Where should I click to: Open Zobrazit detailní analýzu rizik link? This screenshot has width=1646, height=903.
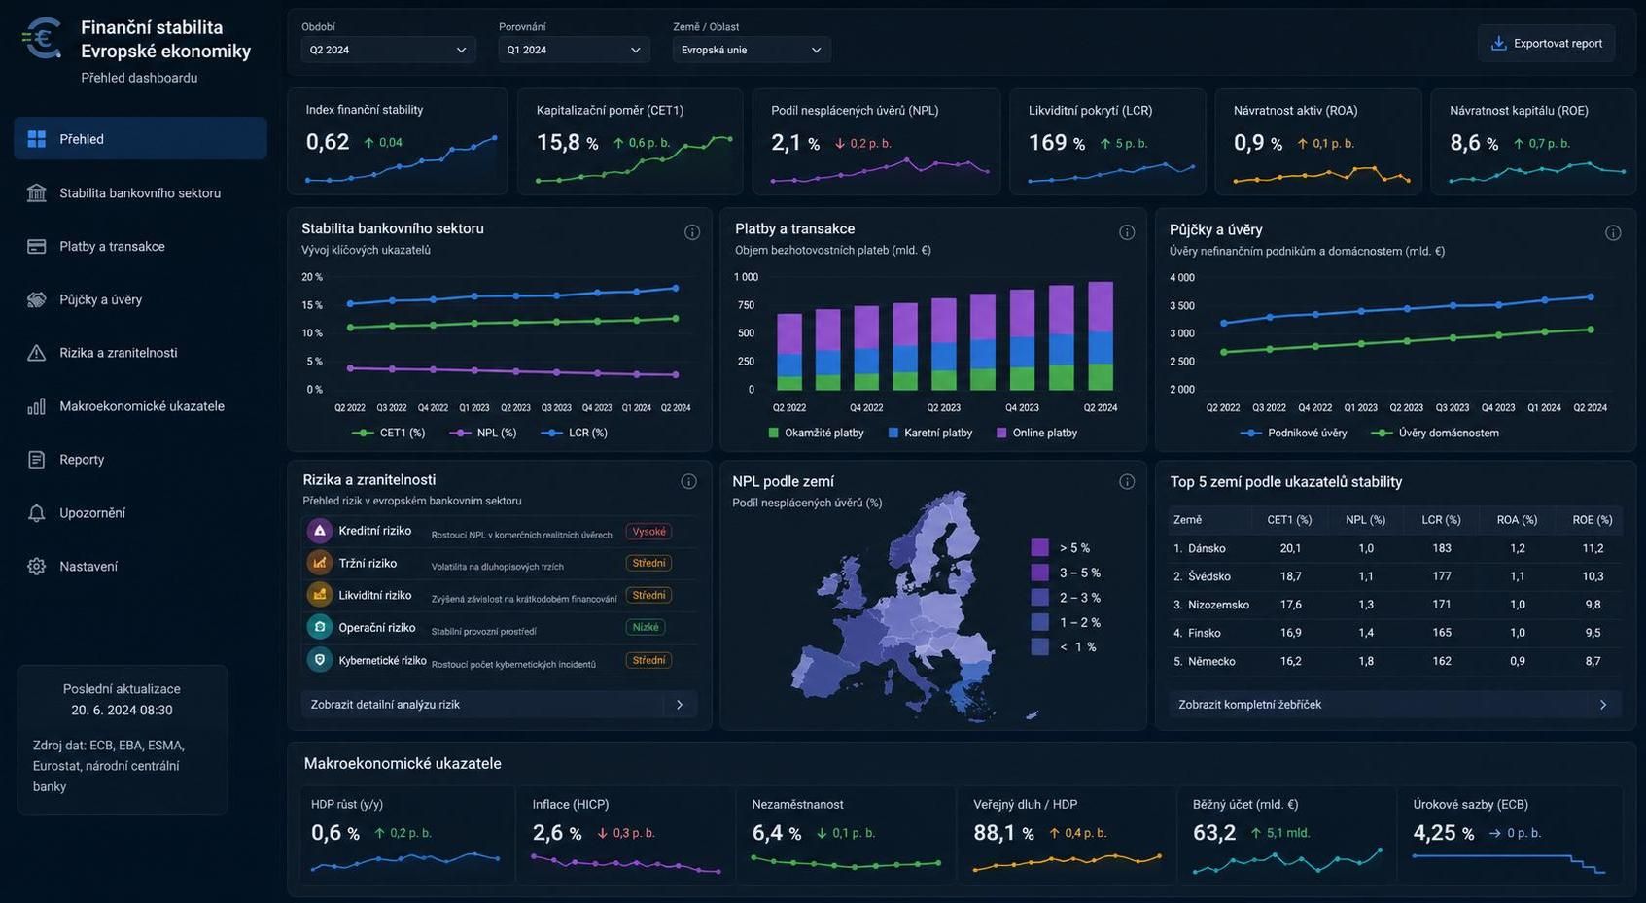(x=499, y=705)
